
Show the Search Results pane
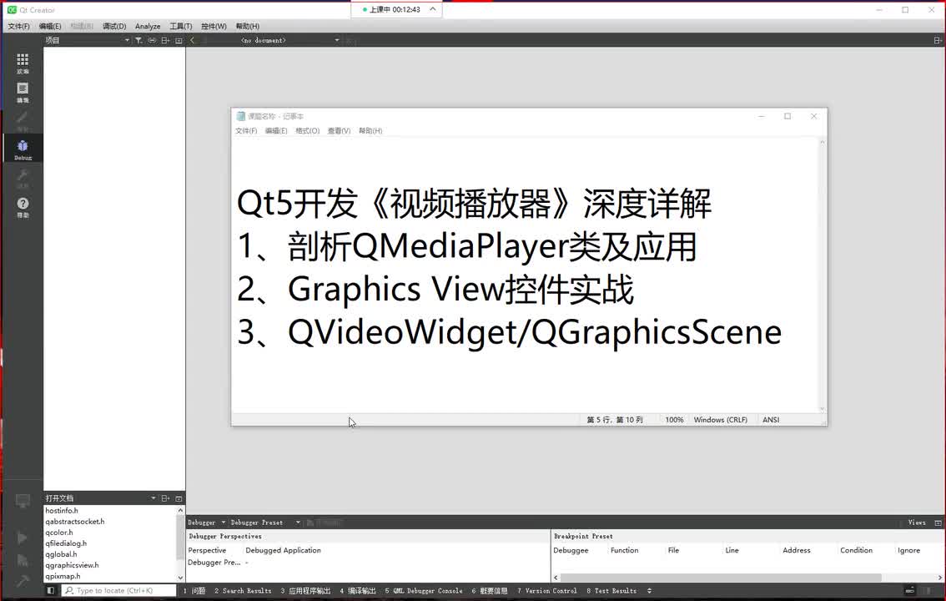click(x=243, y=591)
